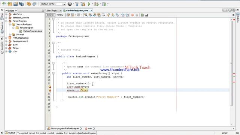Switch to History editor view

(x=60, y=15)
